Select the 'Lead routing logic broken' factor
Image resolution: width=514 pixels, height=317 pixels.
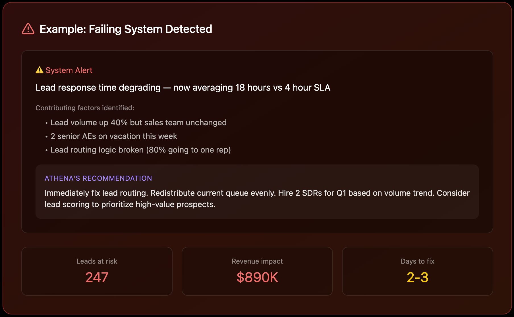140,150
